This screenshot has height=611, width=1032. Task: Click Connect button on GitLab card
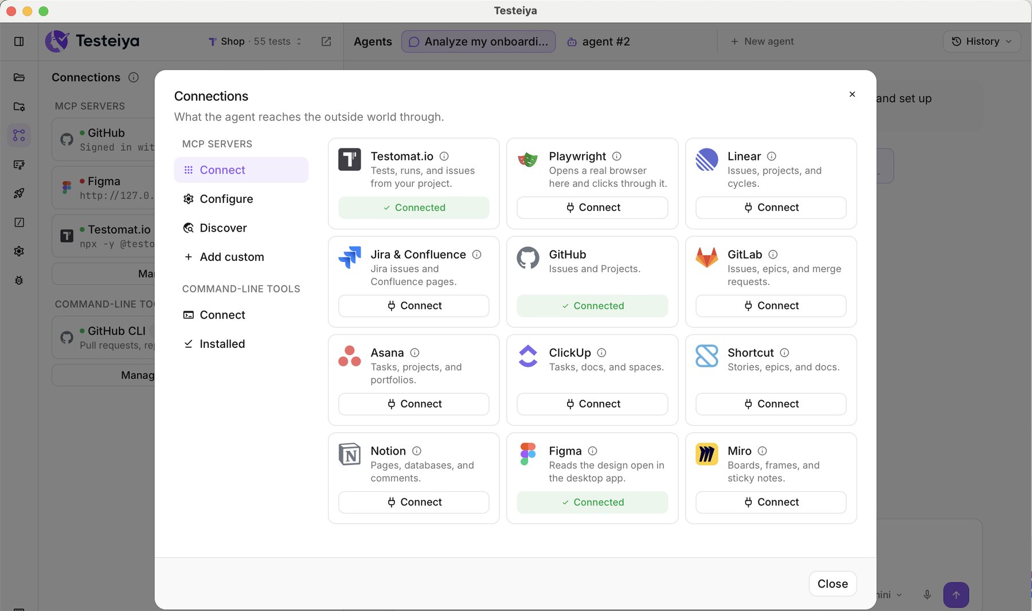(x=771, y=305)
